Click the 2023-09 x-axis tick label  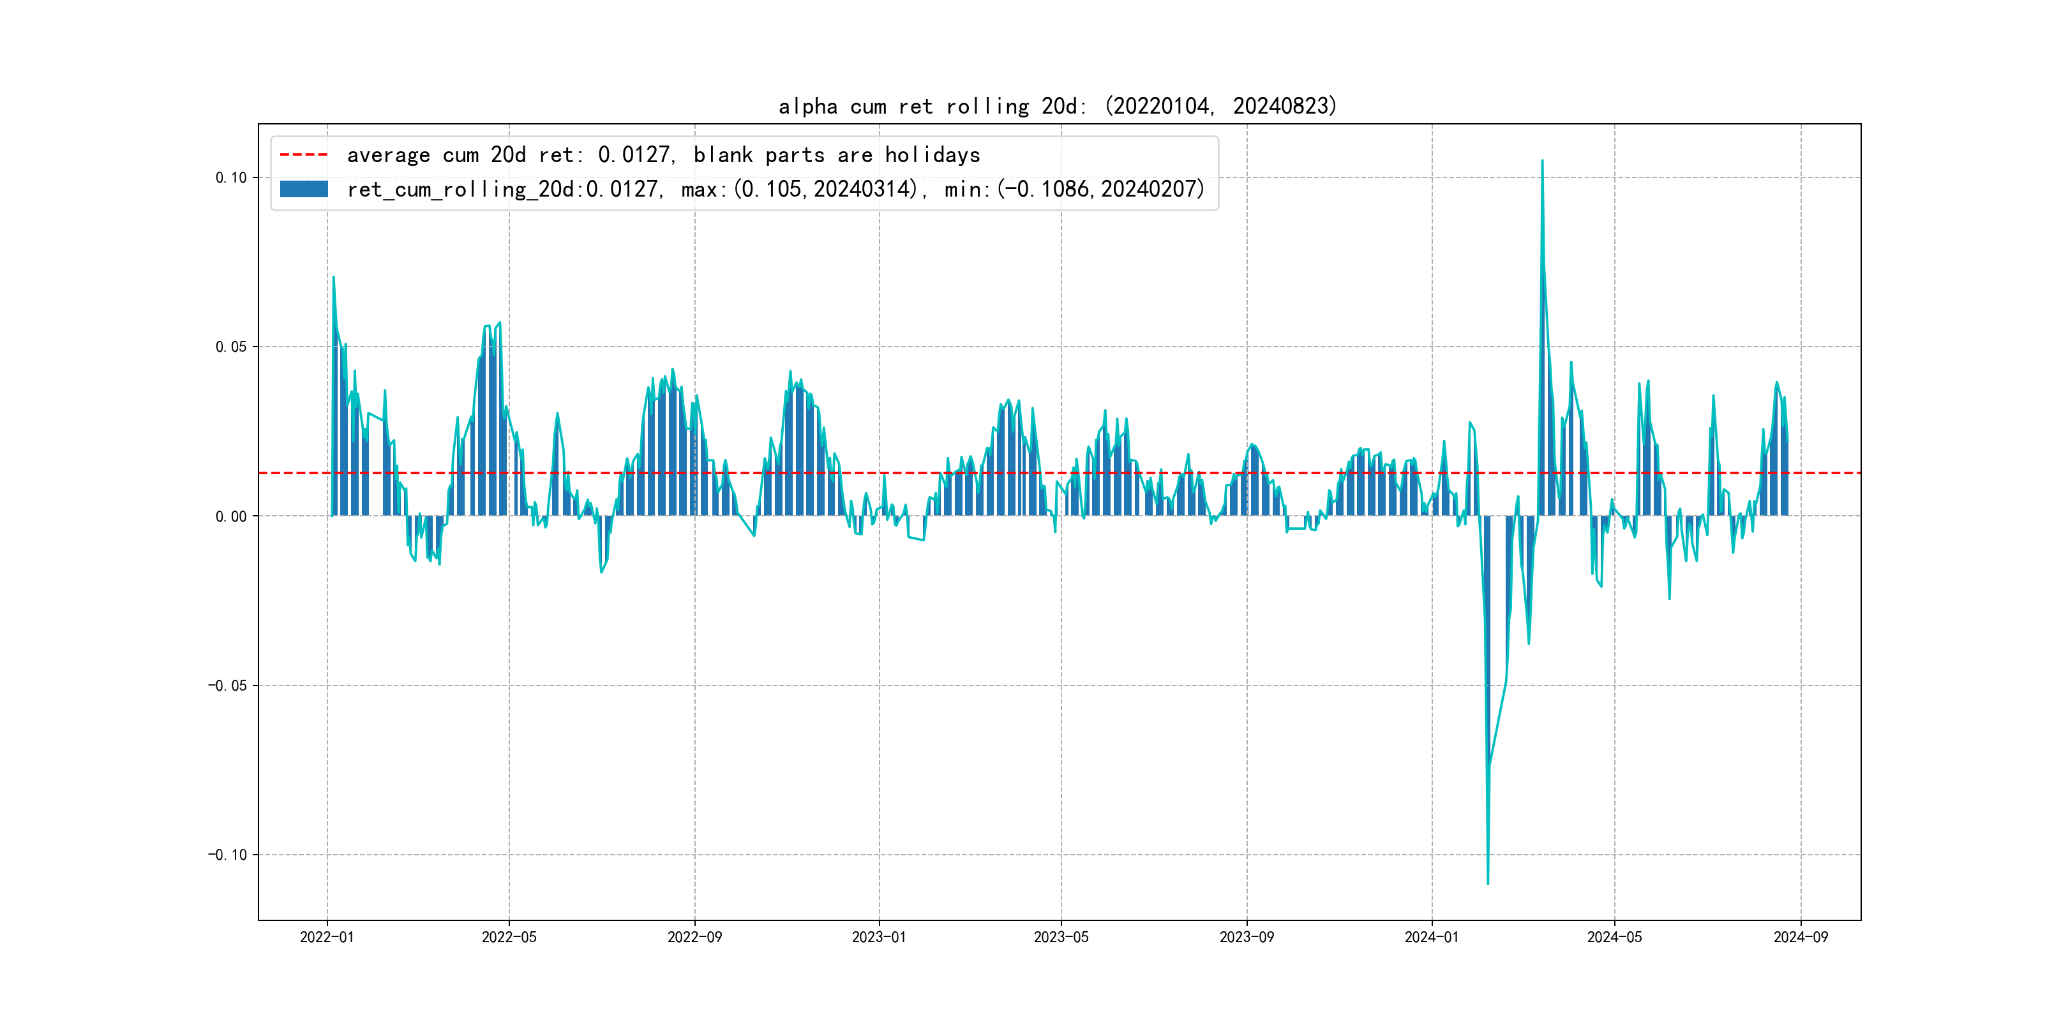[1246, 937]
